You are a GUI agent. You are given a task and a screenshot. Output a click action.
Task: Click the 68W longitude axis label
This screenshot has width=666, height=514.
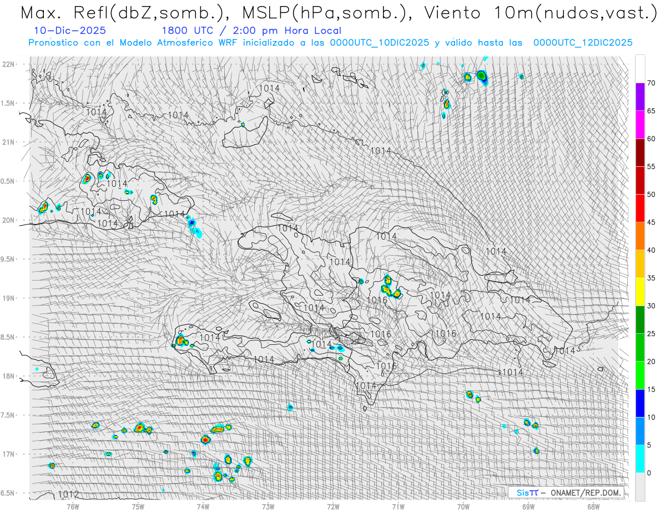click(593, 505)
